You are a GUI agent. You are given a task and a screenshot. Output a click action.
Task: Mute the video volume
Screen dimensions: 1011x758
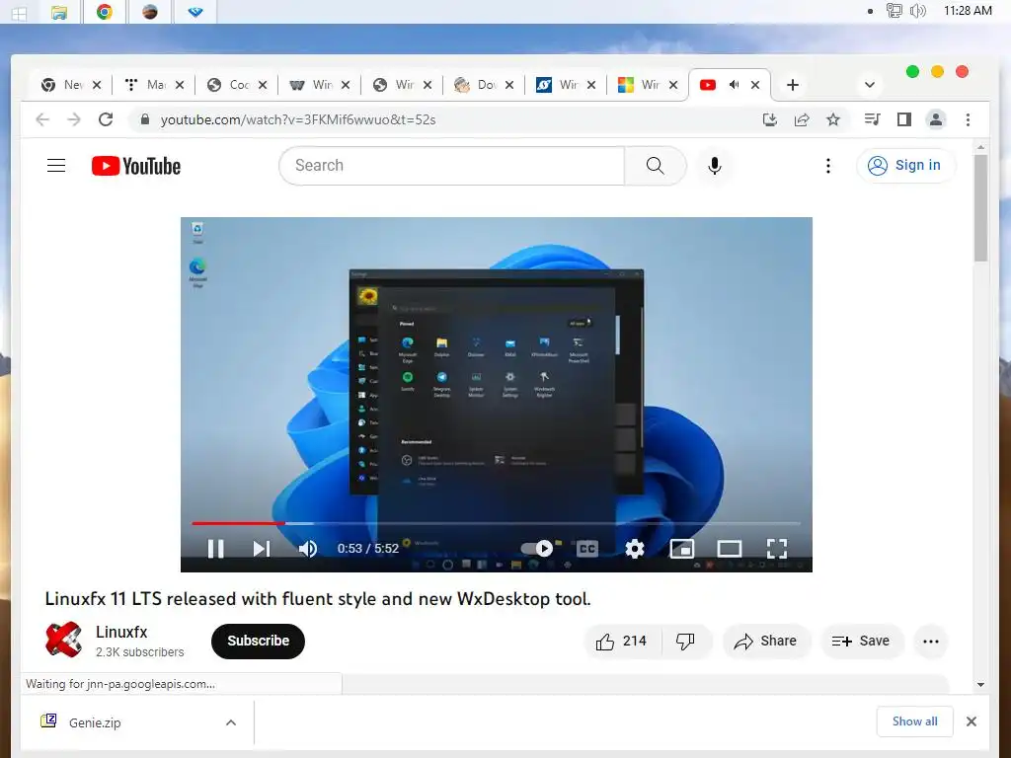click(x=308, y=549)
